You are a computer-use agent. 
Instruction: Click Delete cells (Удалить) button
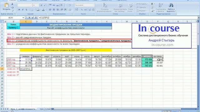point(141,7)
